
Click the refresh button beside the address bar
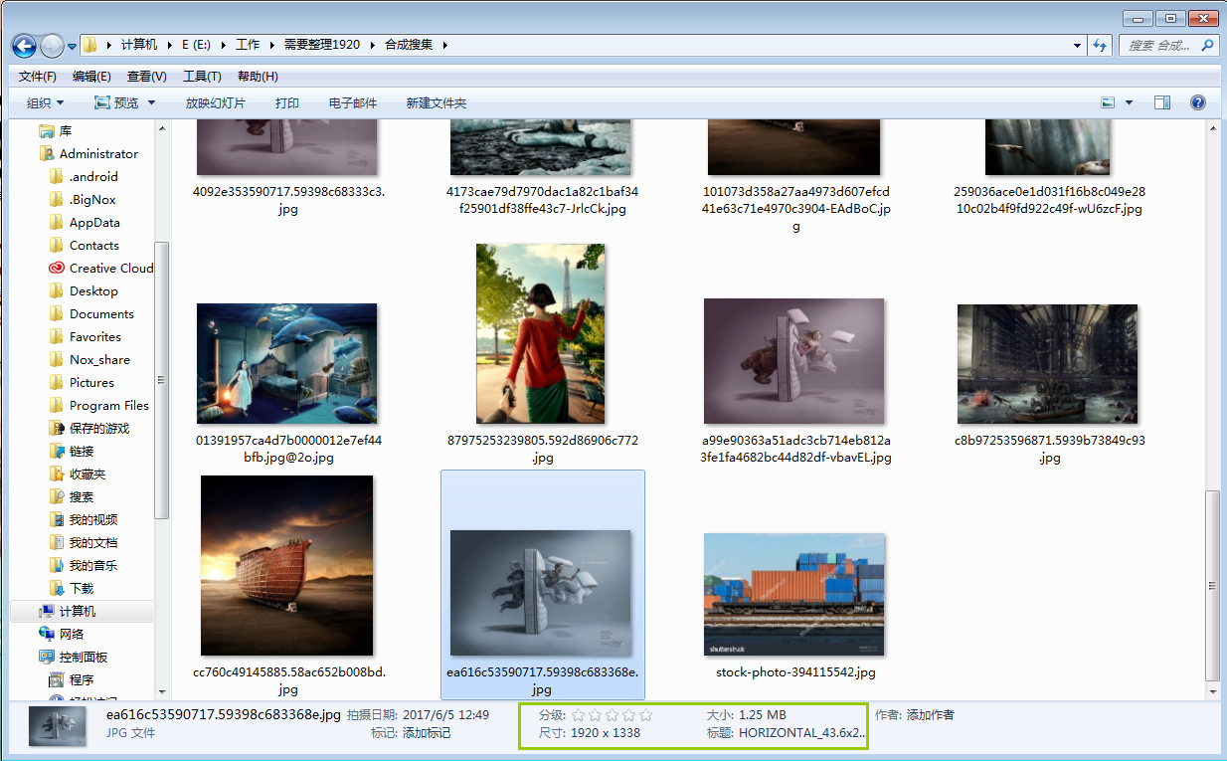pos(1100,45)
